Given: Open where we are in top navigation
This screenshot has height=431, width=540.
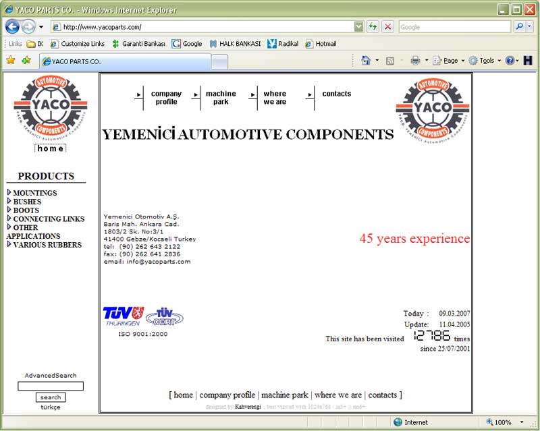Looking at the screenshot, I should point(275,98).
